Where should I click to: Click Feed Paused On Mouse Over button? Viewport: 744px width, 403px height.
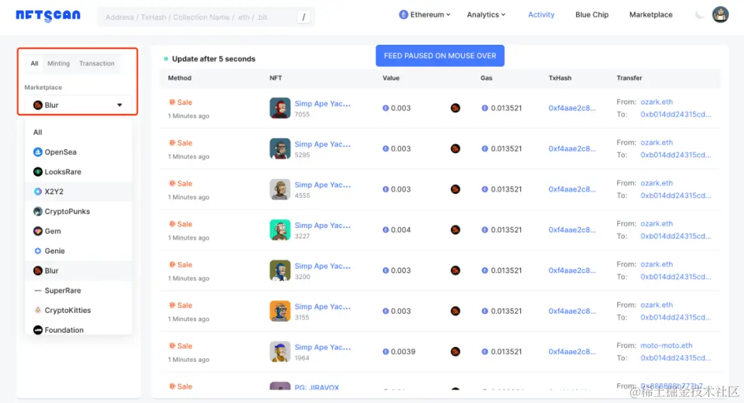tap(440, 56)
